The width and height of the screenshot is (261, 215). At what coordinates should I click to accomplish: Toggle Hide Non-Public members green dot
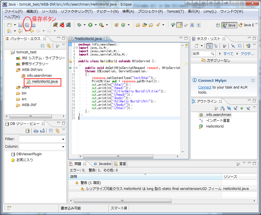[x=242, y=109]
